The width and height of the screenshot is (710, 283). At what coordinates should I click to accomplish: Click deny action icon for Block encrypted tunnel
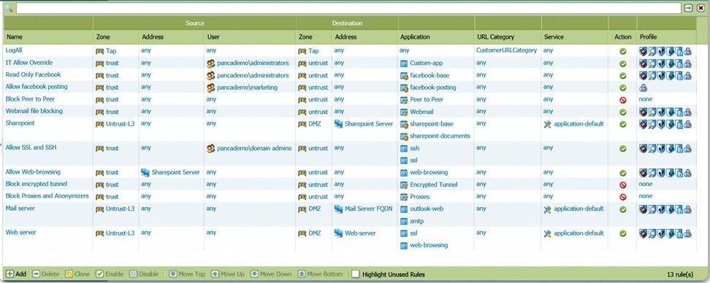[x=622, y=185]
